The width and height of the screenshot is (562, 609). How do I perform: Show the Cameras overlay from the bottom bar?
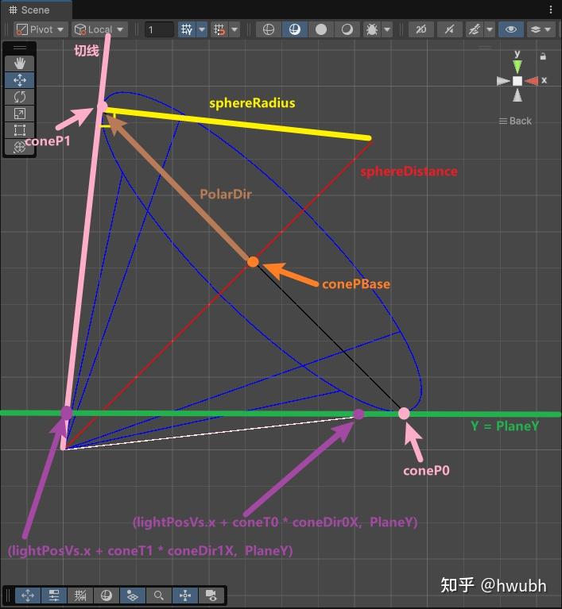click(x=211, y=595)
